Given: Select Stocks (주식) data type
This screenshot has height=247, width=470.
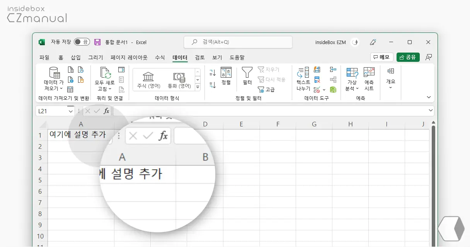Looking at the screenshot, I should [x=149, y=80].
